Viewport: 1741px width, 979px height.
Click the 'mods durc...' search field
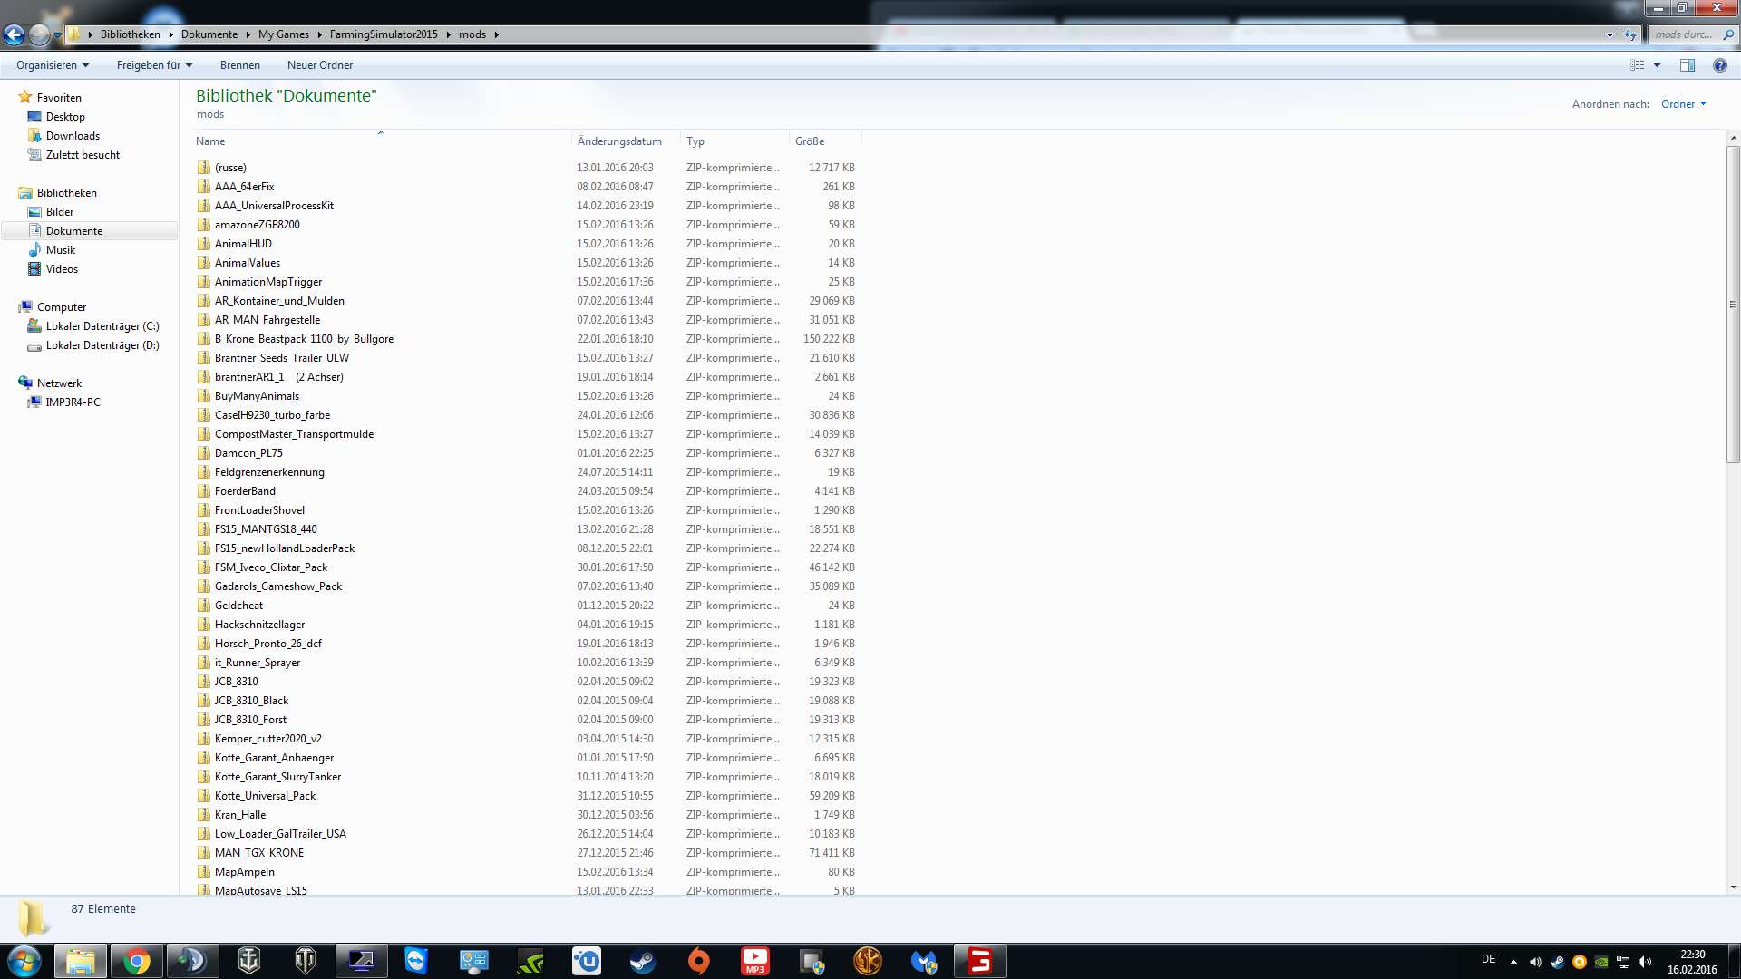1682,34
